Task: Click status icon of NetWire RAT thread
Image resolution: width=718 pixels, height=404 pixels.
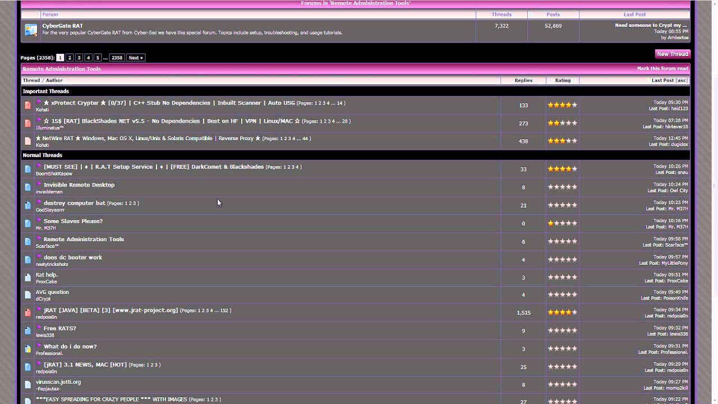Action: [x=27, y=141]
